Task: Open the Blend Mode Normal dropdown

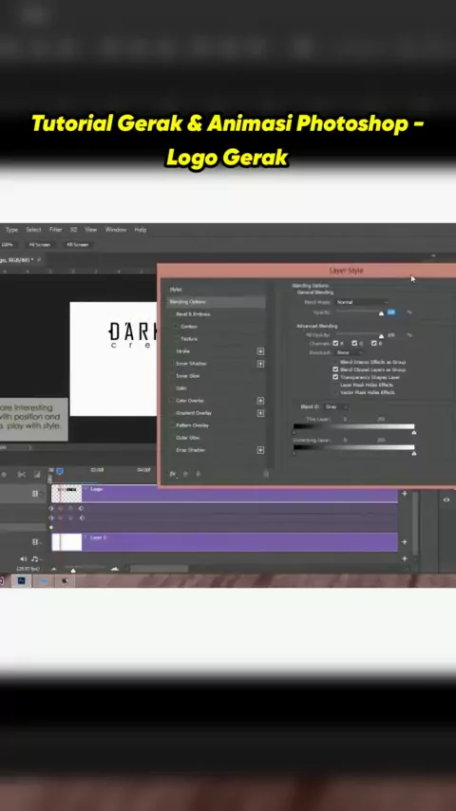Action: [x=362, y=302]
